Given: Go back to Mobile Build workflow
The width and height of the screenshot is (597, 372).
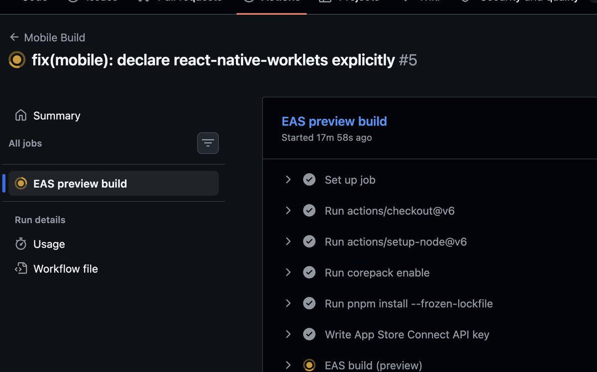Looking at the screenshot, I should click(x=47, y=37).
